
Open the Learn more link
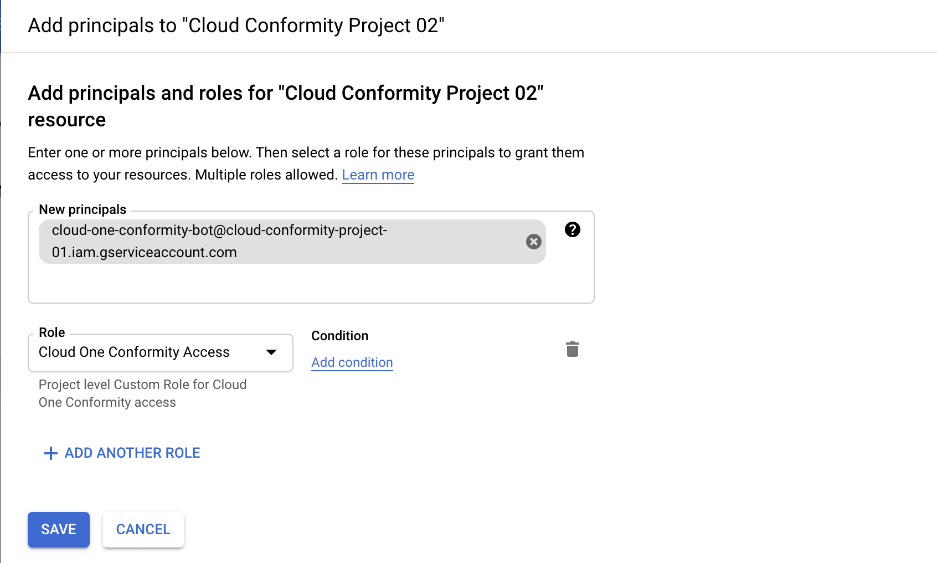point(378,175)
